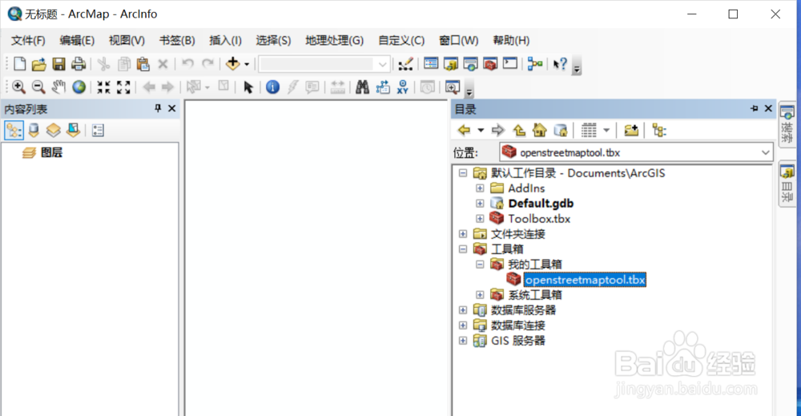Click the What's This help icon
This screenshot has width=801, height=416.
coord(561,64)
